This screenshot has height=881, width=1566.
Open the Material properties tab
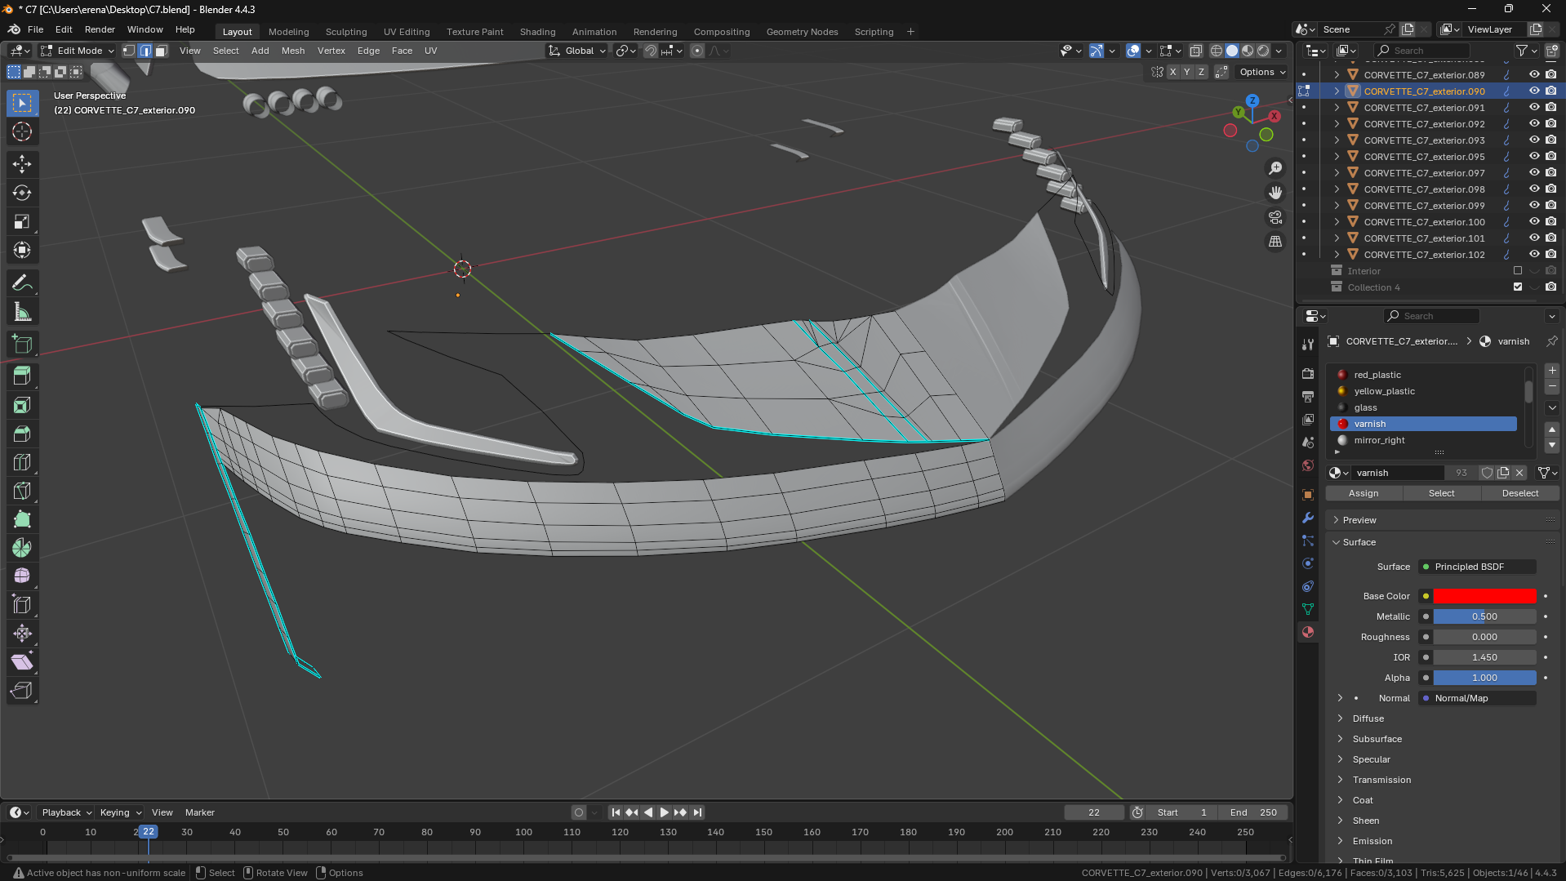[x=1308, y=632]
